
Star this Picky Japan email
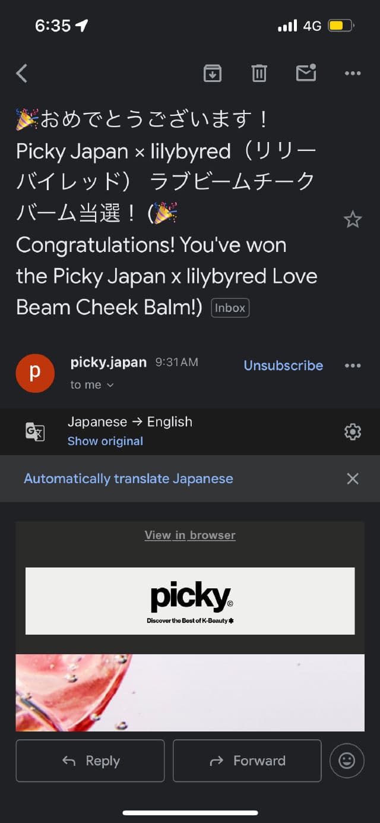pyautogui.click(x=353, y=220)
